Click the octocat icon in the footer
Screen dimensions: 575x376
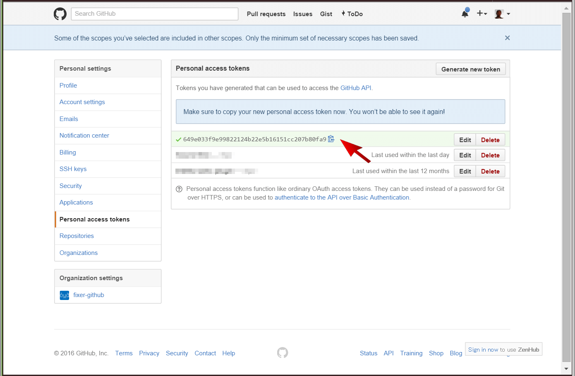point(283,352)
